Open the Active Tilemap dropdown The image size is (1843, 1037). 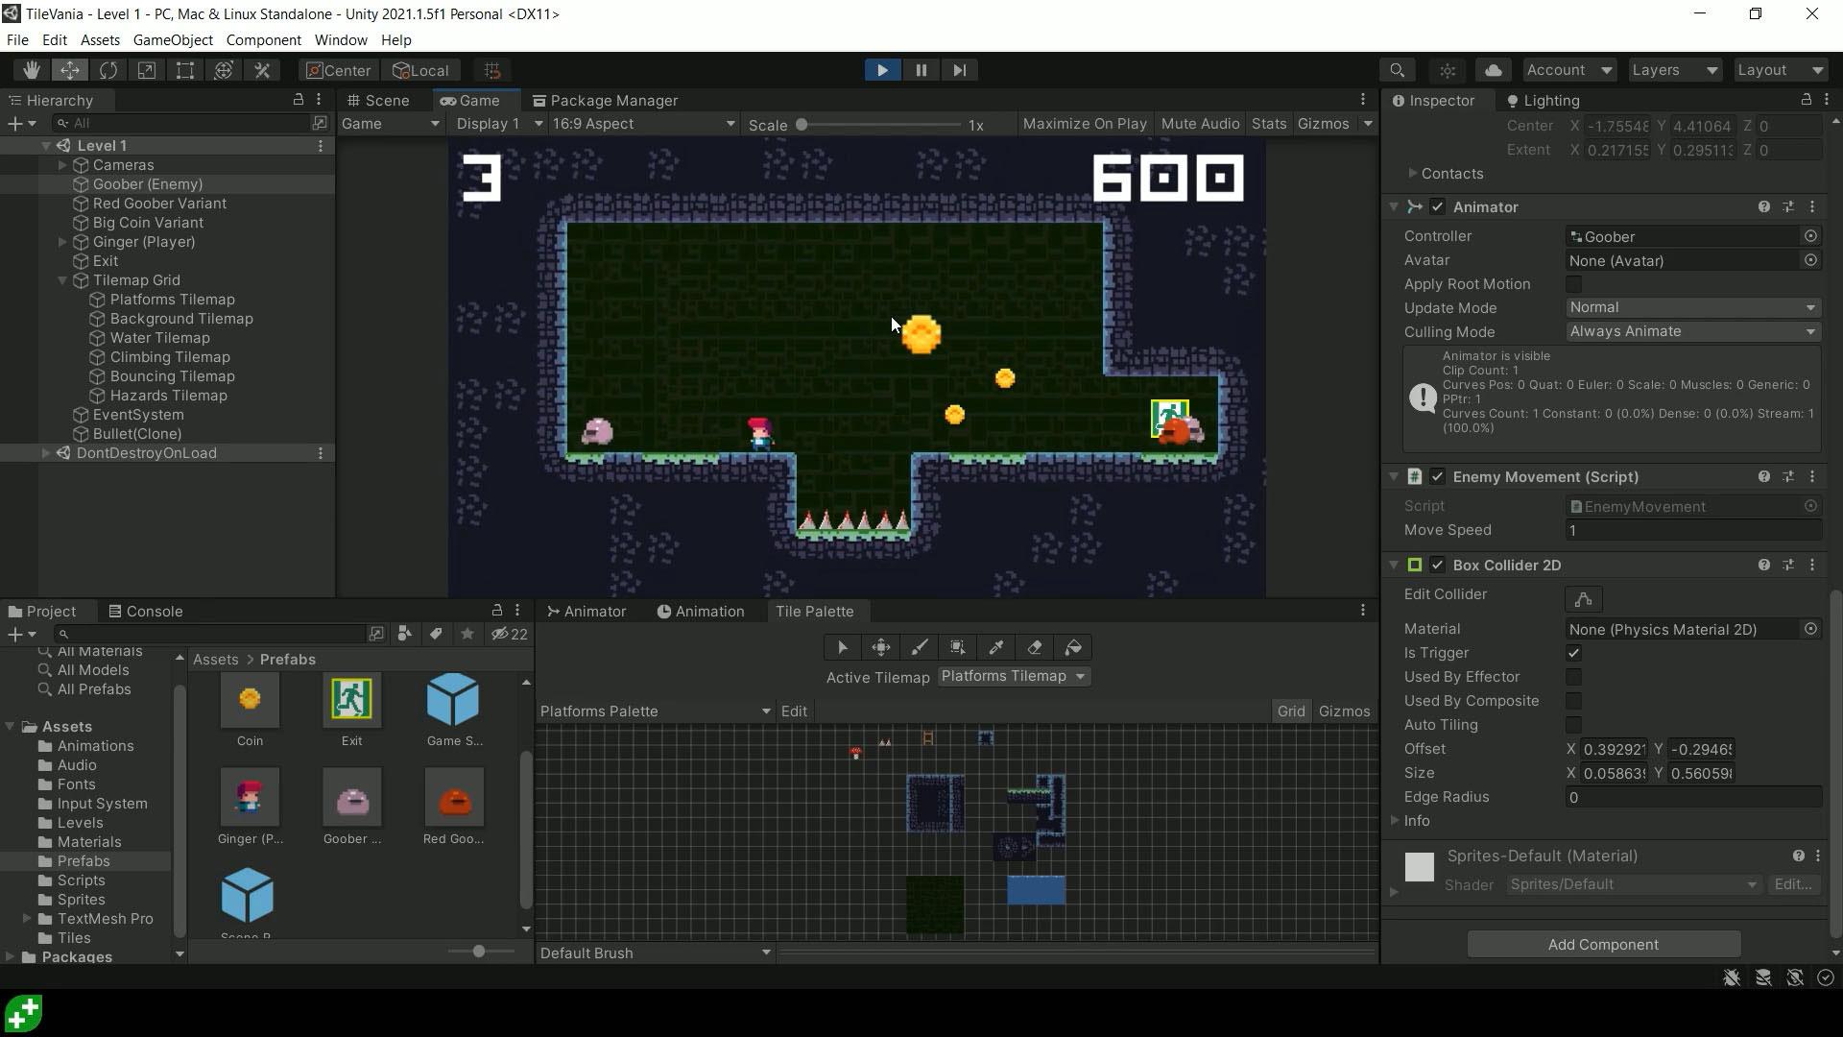pyautogui.click(x=1013, y=676)
